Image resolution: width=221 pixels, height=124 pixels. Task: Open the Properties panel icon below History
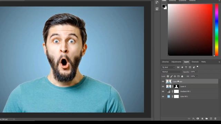tap(157, 8)
